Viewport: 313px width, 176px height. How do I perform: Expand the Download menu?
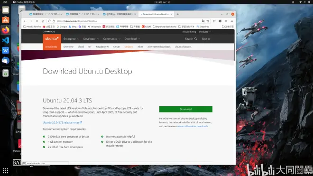(132, 39)
